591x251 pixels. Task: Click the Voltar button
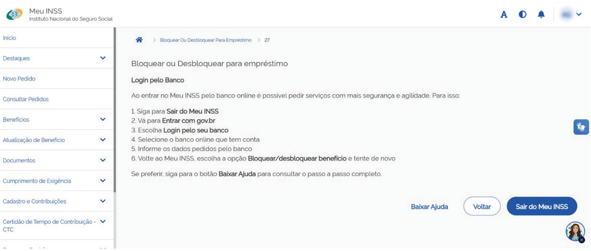pos(482,206)
